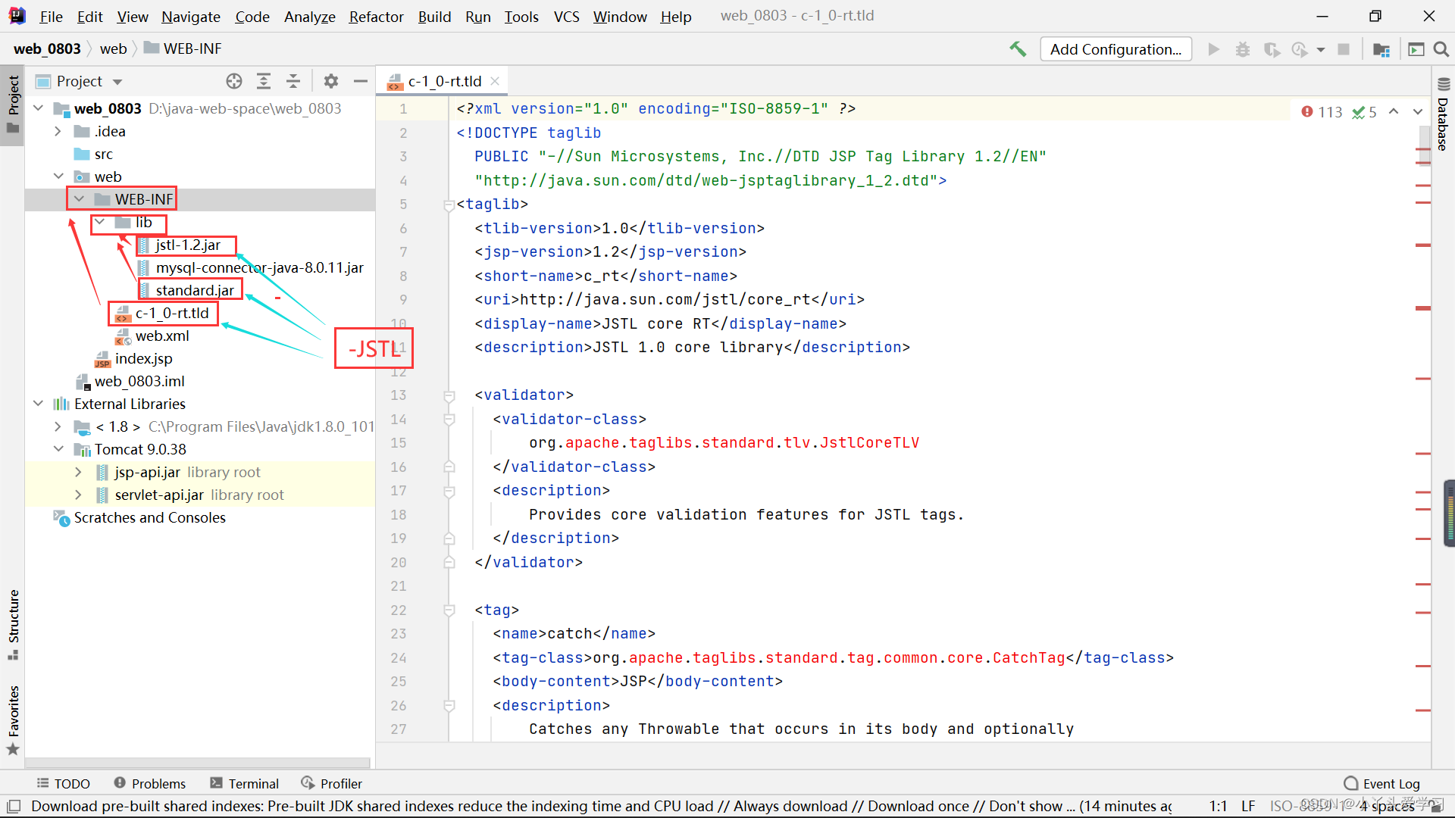Collapse the web folder
1455x818 pixels.
[x=58, y=176]
